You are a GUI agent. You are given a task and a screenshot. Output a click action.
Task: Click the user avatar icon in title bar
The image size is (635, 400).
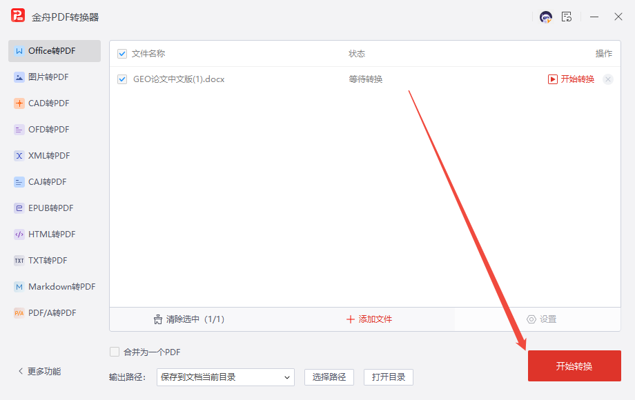pos(545,17)
